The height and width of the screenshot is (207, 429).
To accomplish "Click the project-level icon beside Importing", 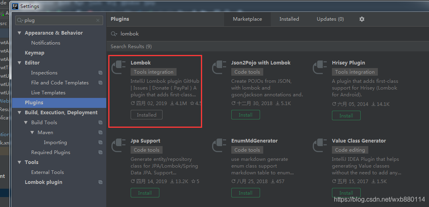I will [100, 143].
